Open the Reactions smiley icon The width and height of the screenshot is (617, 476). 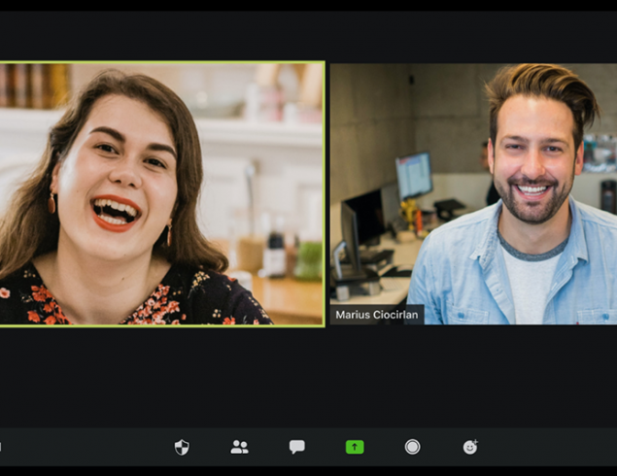tap(470, 447)
